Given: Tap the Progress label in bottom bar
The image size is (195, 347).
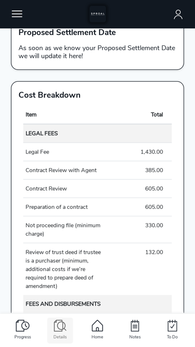Looking at the screenshot, I should (22, 337).
